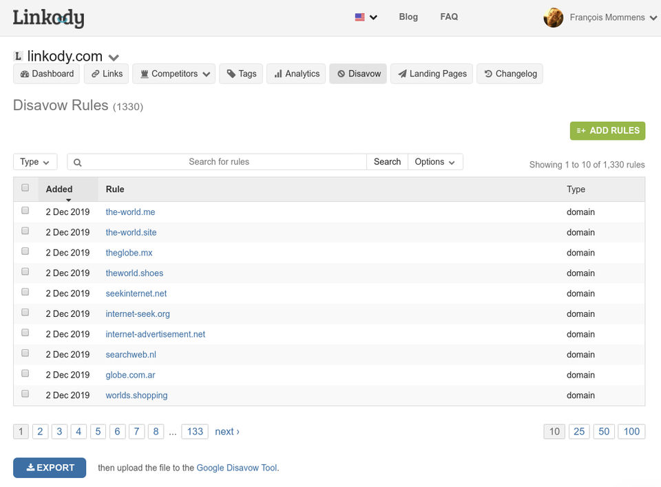661x487 pixels.
Task: Open the Type filter dropdown
Action: tap(34, 162)
